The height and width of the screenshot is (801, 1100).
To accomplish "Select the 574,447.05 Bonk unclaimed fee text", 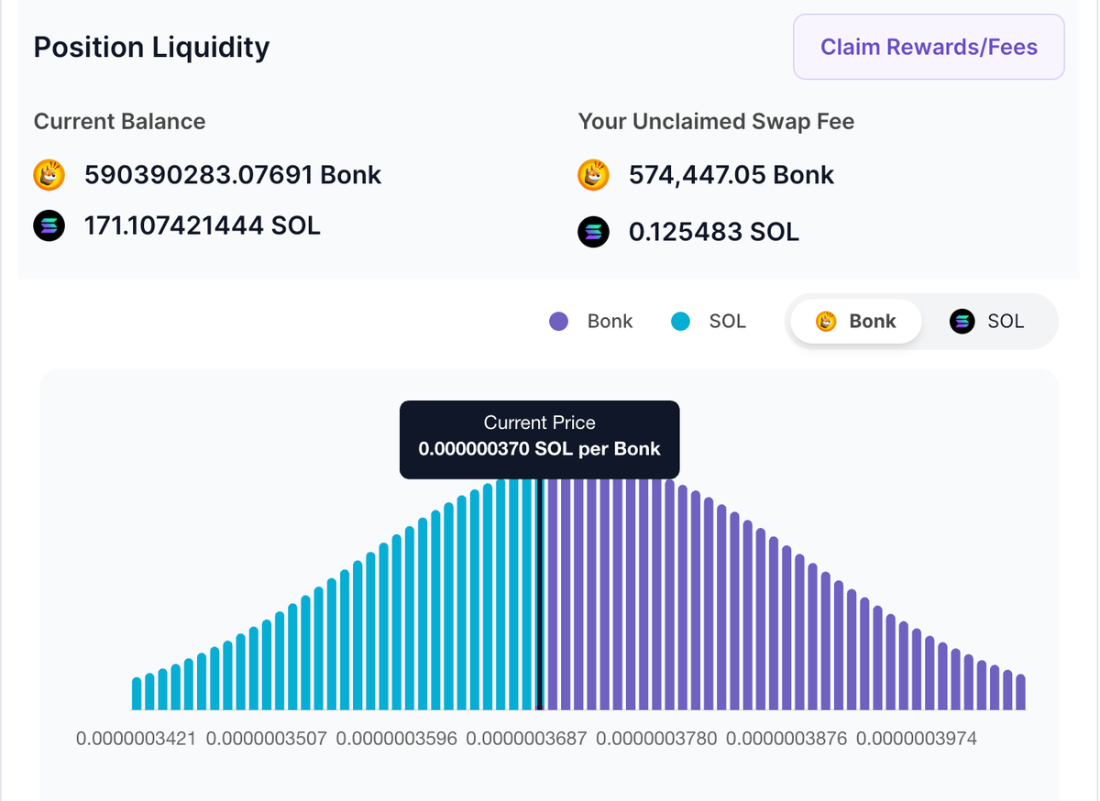I will pyautogui.click(x=731, y=174).
